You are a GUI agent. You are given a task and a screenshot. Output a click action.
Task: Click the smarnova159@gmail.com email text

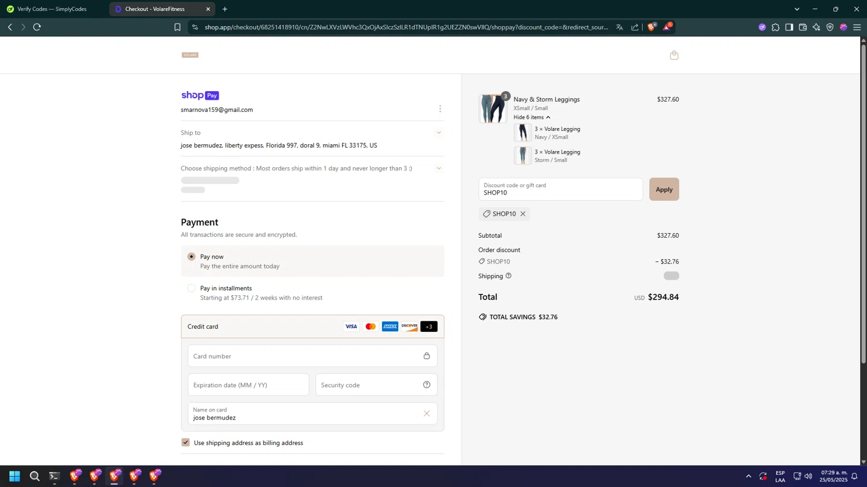[x=217, y=110]
